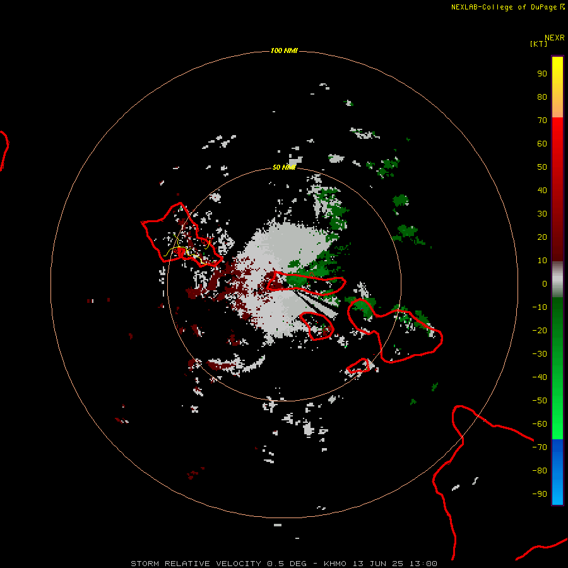
Task: Click the KHMO station identifier
Action: pos(335,564)
